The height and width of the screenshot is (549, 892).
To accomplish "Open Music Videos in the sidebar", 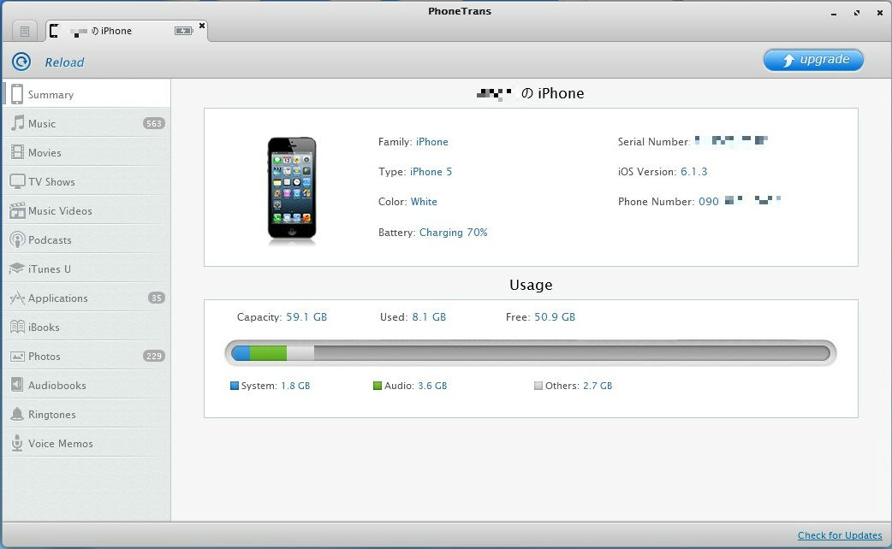I will coord(60,211).
